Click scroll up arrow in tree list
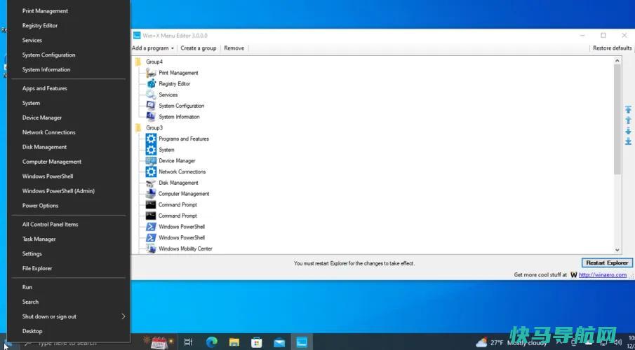The height and width of the screenshot is (350, 635). [x=617, y=61]
